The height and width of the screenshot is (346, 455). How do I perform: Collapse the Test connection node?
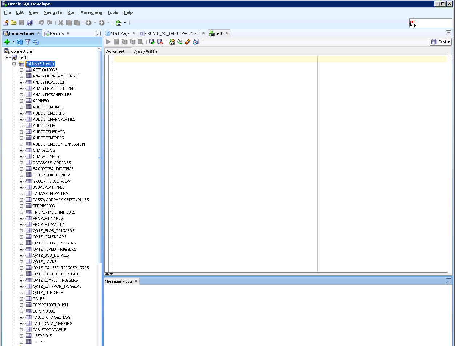tap(7, 57)
